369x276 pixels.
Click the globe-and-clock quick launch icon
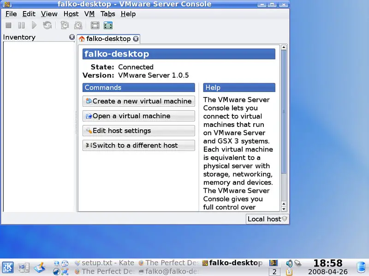65,263
